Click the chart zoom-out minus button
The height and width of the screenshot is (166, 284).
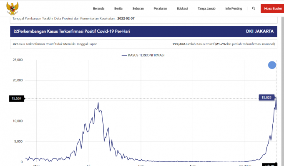tap(272, 65)
